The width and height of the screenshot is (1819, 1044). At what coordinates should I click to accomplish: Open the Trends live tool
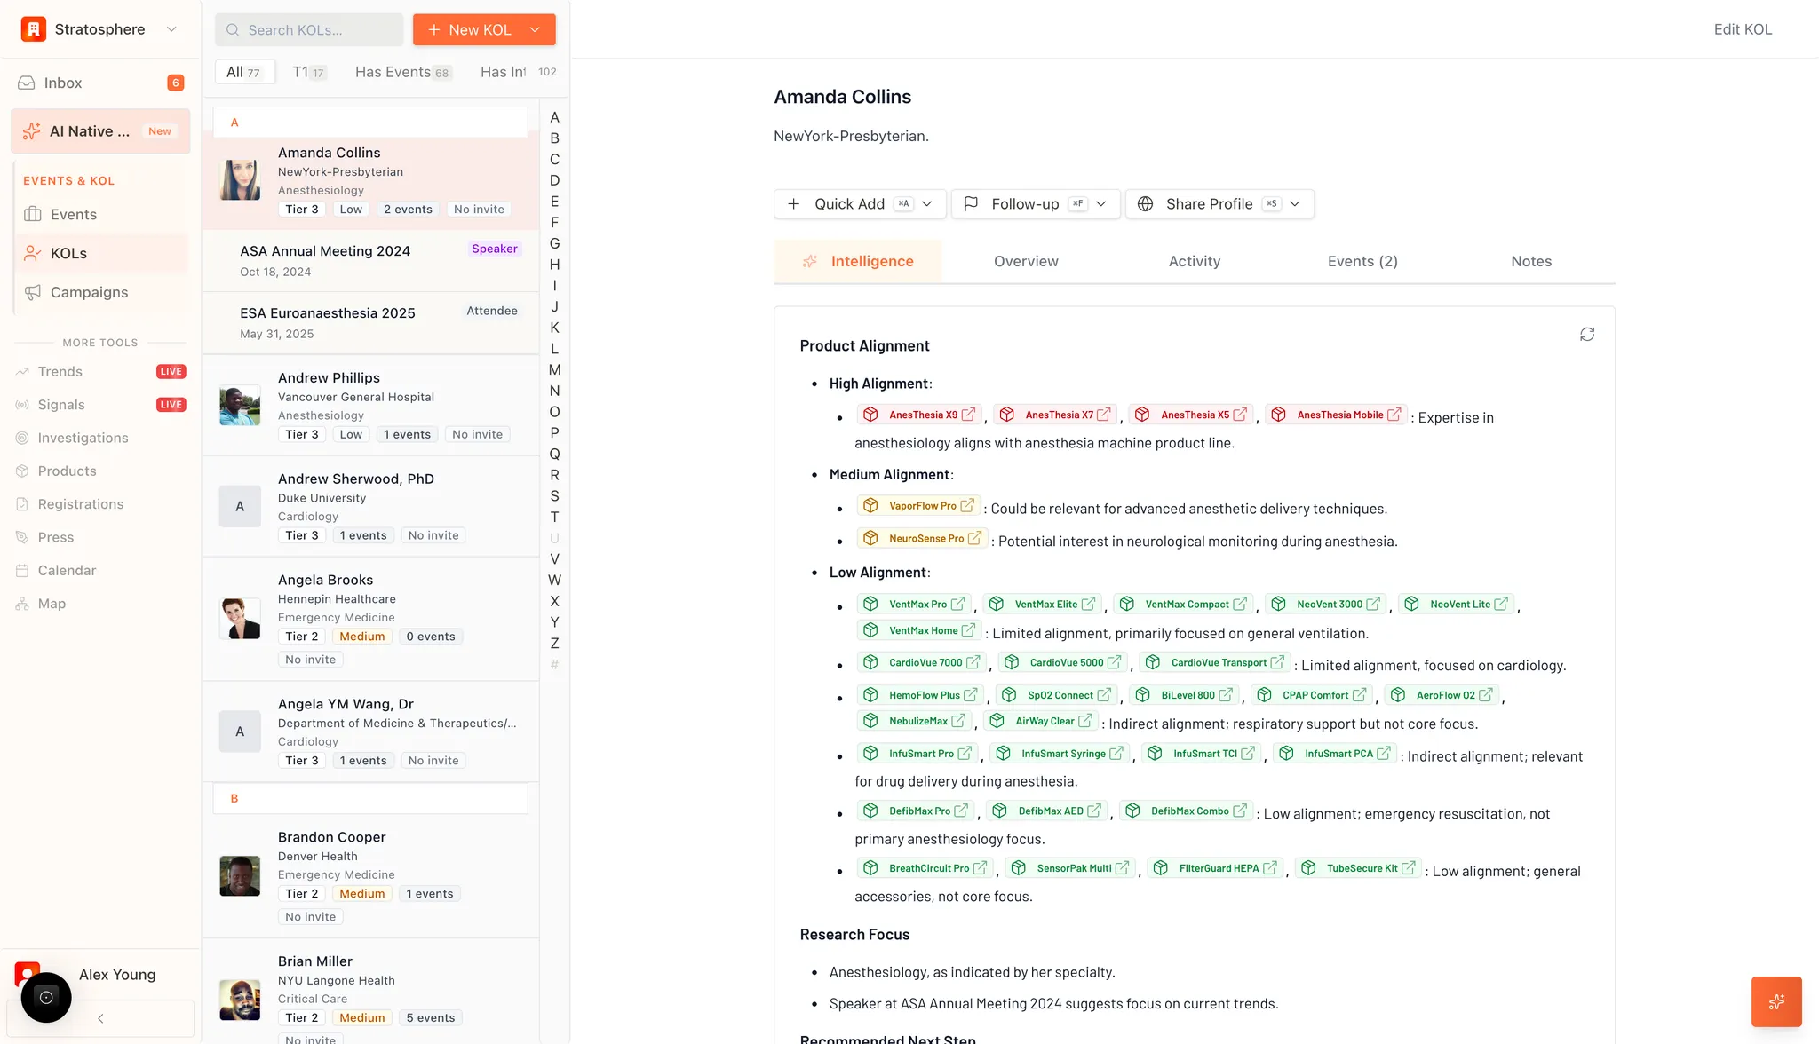tap(60, 371)
